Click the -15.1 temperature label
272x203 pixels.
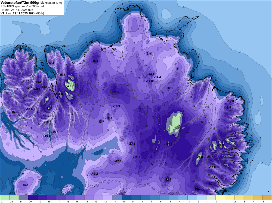coord(25,185)
